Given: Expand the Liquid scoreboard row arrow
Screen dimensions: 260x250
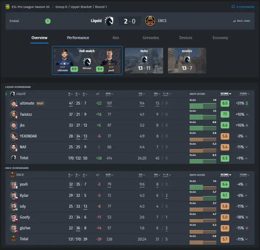Looking at the screenshot, I should 6,94.
